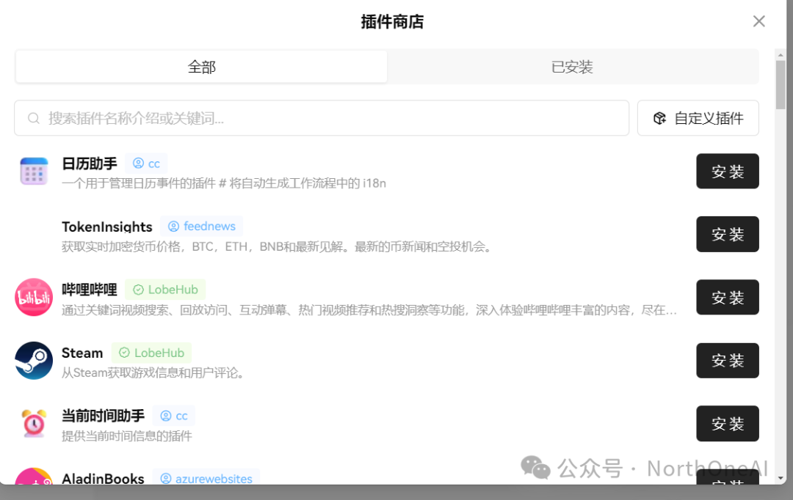The width and height of the screenshot is (793, 500).
Task: Install the 当前时间助手 plugin
Action: (x=727, y=423)
